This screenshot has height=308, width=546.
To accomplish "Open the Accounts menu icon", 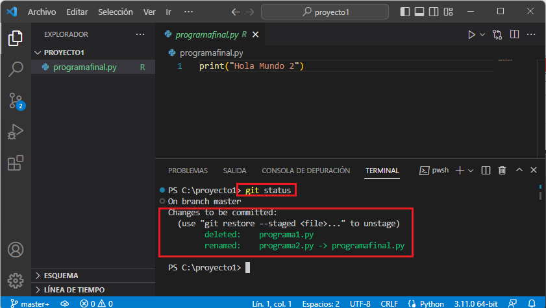I will pos(16,250).
